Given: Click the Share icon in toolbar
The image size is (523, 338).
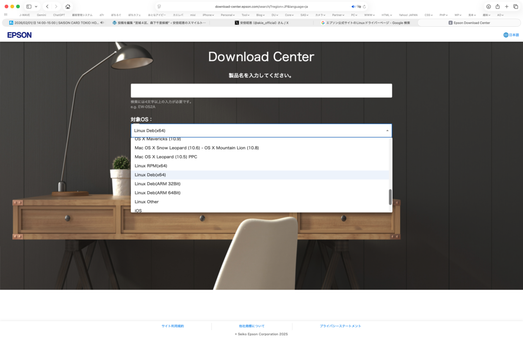Looking at the screenshot, I should tap(497, 7).
